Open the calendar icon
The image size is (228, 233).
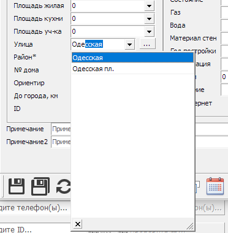[x=215, y=186]
